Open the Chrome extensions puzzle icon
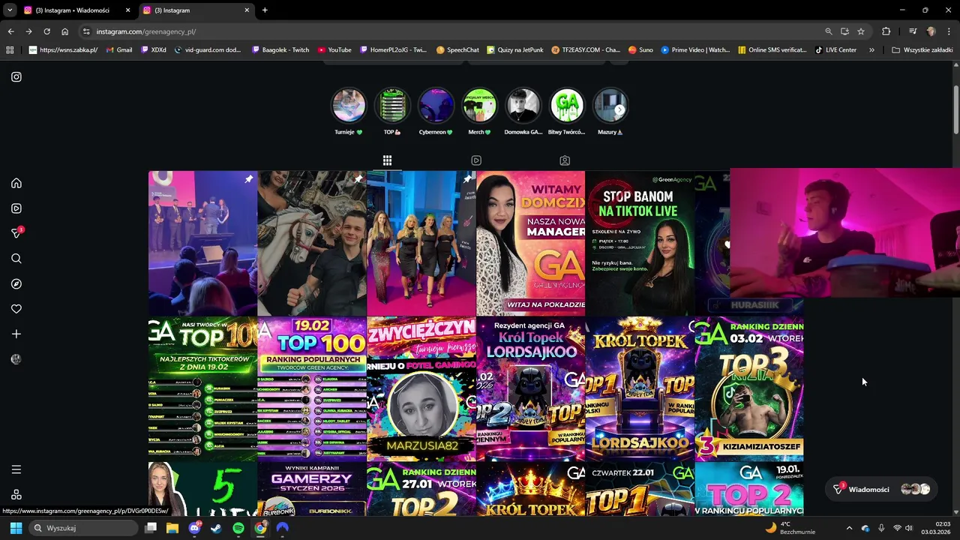The height and width of the screenshot is (540, 960). click(x=886, y=31)
